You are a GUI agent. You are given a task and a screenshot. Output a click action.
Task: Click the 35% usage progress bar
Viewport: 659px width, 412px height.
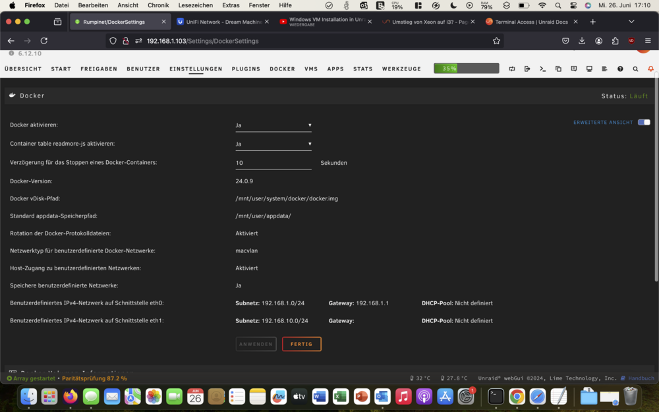tap(467, 69)
